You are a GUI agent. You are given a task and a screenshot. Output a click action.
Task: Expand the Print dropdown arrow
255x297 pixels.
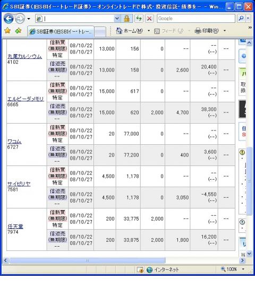pyautogui.click(x=225, y=31)
